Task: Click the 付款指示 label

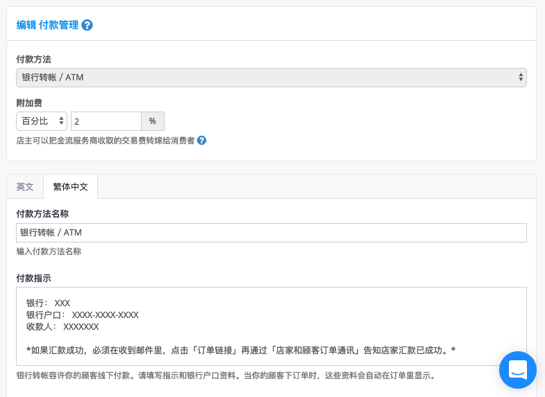Action: click(x=34, y=278)
